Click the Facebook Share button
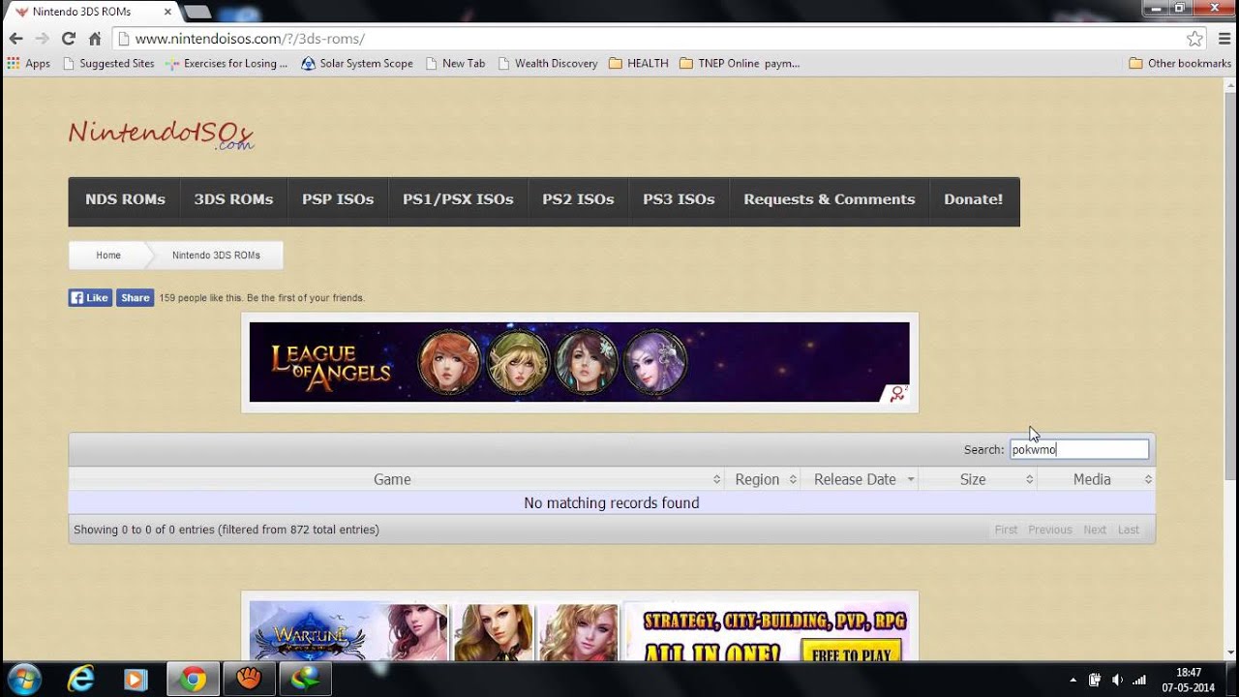Image resolution: width=1239 pixels, height=697 pixels. coord(135,298)
